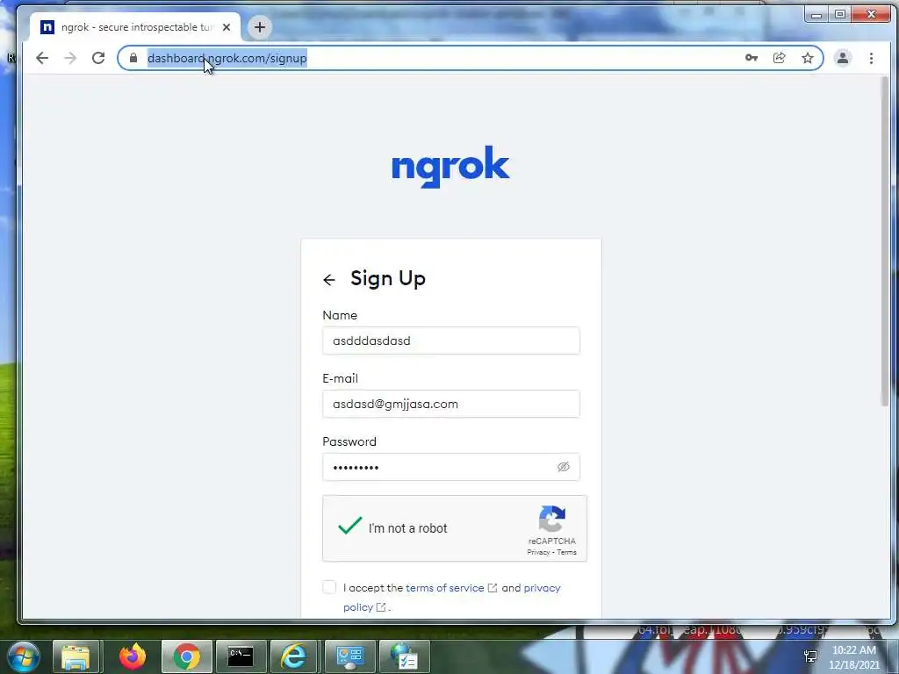The height and width of the screenshot is (674, 899).
Task: Click the Chrome taskbar icon
Action: tap(187, 656)
